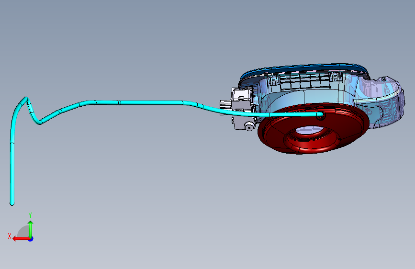Click the red X axis arrow on triad

[x=21, y=239]
